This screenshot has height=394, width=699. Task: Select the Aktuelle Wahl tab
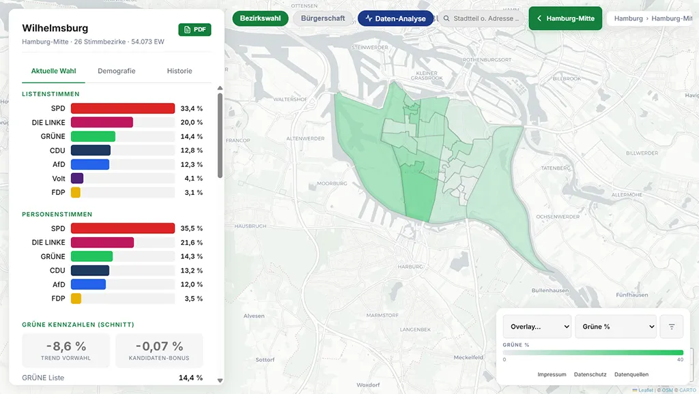point(53,71)
